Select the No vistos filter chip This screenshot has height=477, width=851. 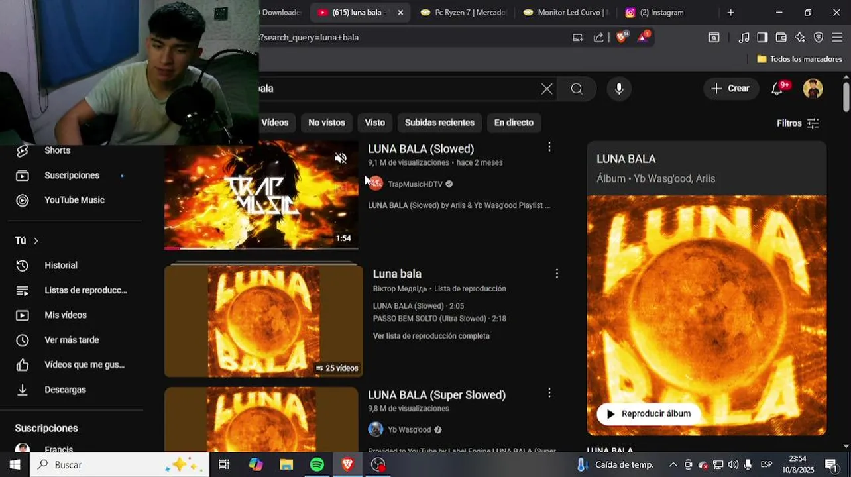tap(327, 123)
